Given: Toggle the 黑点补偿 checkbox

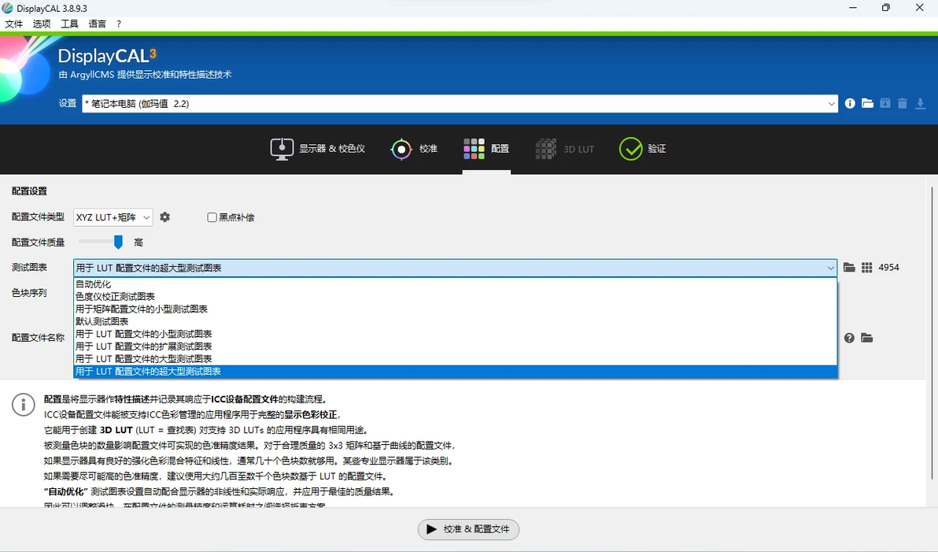Looking at the screenshot, I should [212, 217].
